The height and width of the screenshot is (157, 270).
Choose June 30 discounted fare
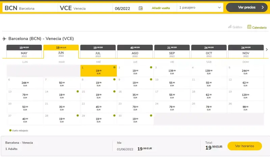point(135,119)
